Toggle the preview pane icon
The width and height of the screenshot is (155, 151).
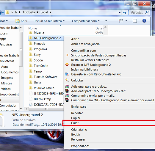pyautogui.click(x=135, y=21)
